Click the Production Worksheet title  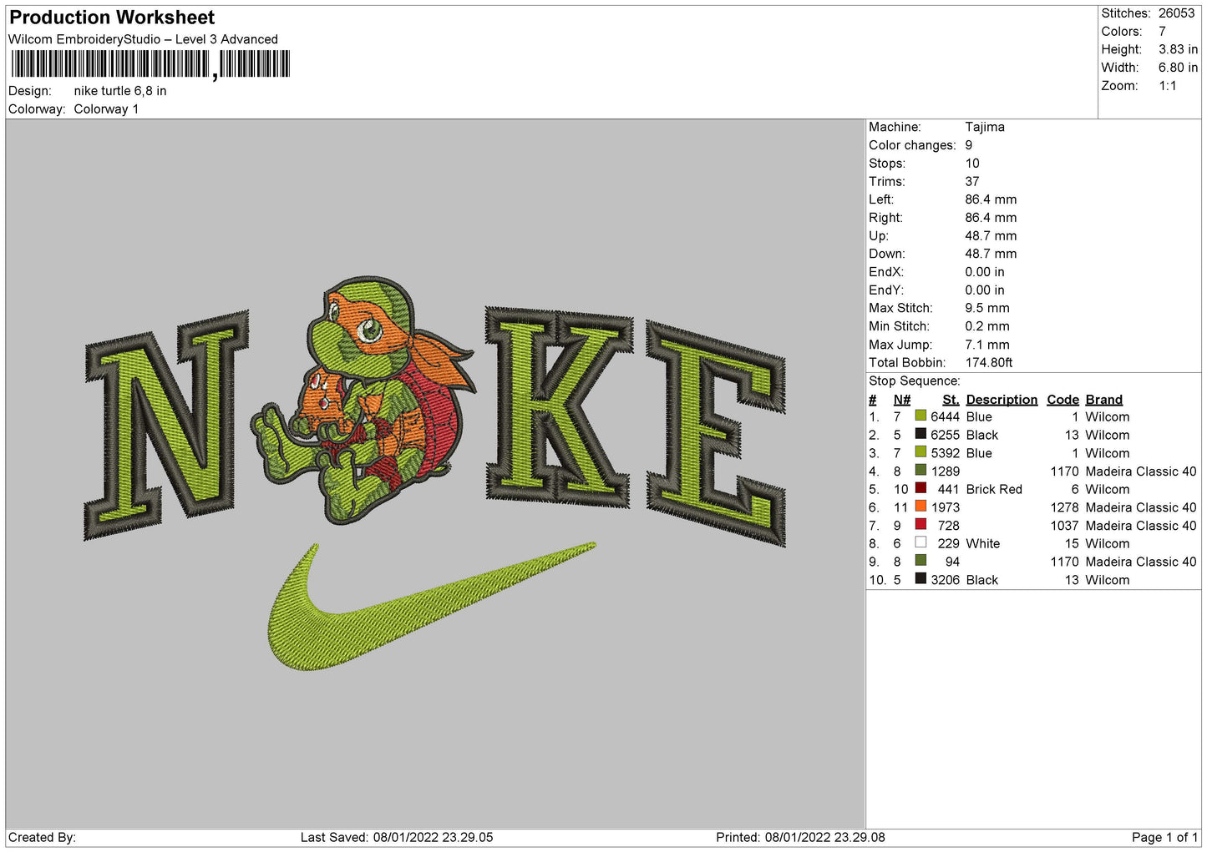(112, 18)
